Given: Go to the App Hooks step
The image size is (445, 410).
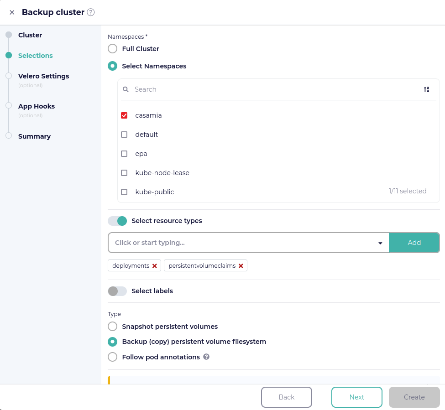Looking at the screenshot, I should (x=37, y=106).
